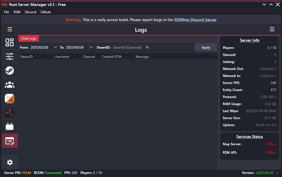Select the Logs icon in sidebar
Screen dimensions: 282x177
10,141
